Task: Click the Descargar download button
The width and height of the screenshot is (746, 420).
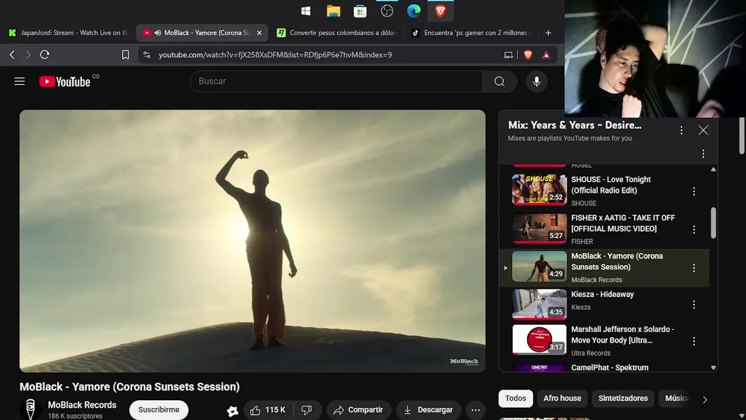Action: click(x=428, y=410)
